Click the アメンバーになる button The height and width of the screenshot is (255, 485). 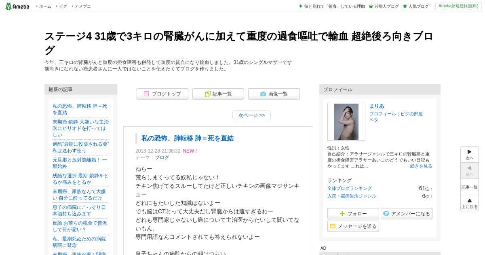coord(407,214)
